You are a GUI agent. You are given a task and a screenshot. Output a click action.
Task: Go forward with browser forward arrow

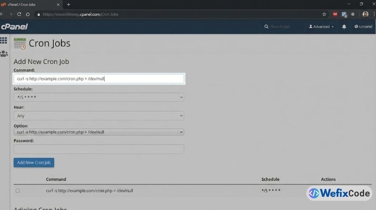tap(11, 14)
